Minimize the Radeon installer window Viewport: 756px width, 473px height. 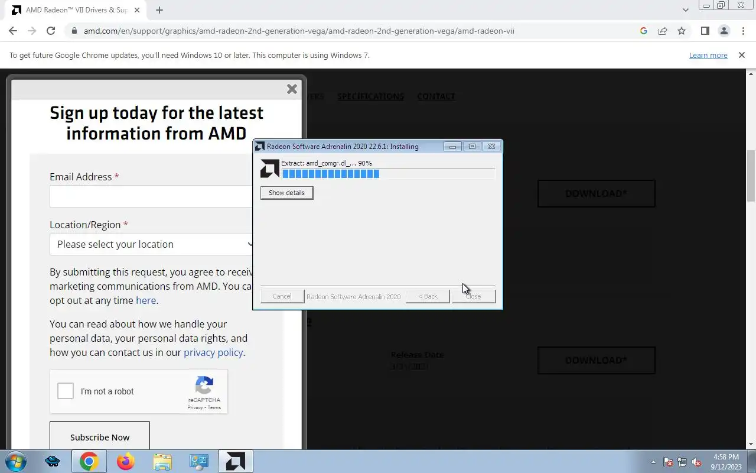[x=452, y=146]
